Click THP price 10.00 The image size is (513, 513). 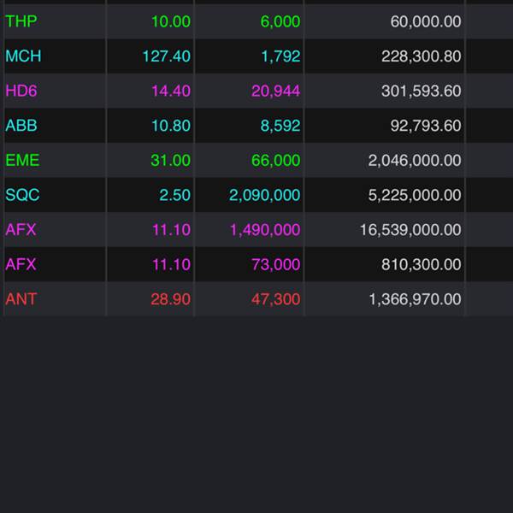tap(171, 21)
